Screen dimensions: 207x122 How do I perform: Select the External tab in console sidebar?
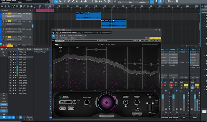(x=4, y=108)
